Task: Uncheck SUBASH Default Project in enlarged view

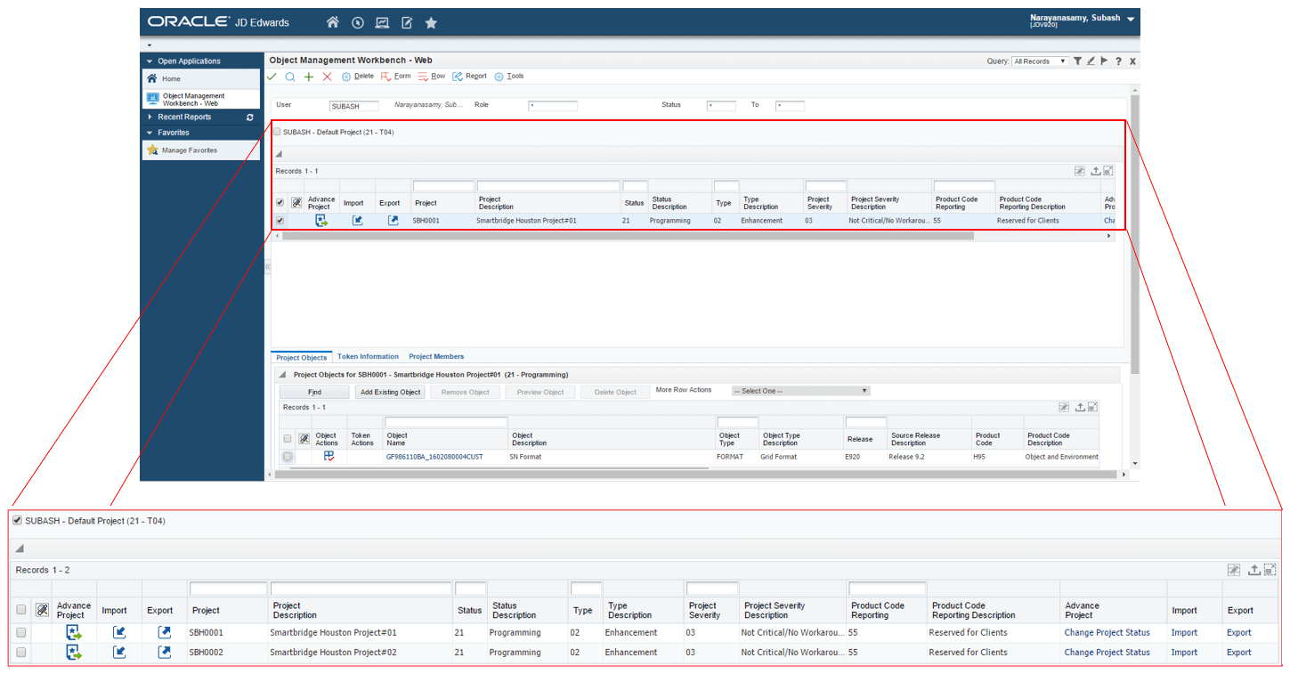Action: point(17,520)
